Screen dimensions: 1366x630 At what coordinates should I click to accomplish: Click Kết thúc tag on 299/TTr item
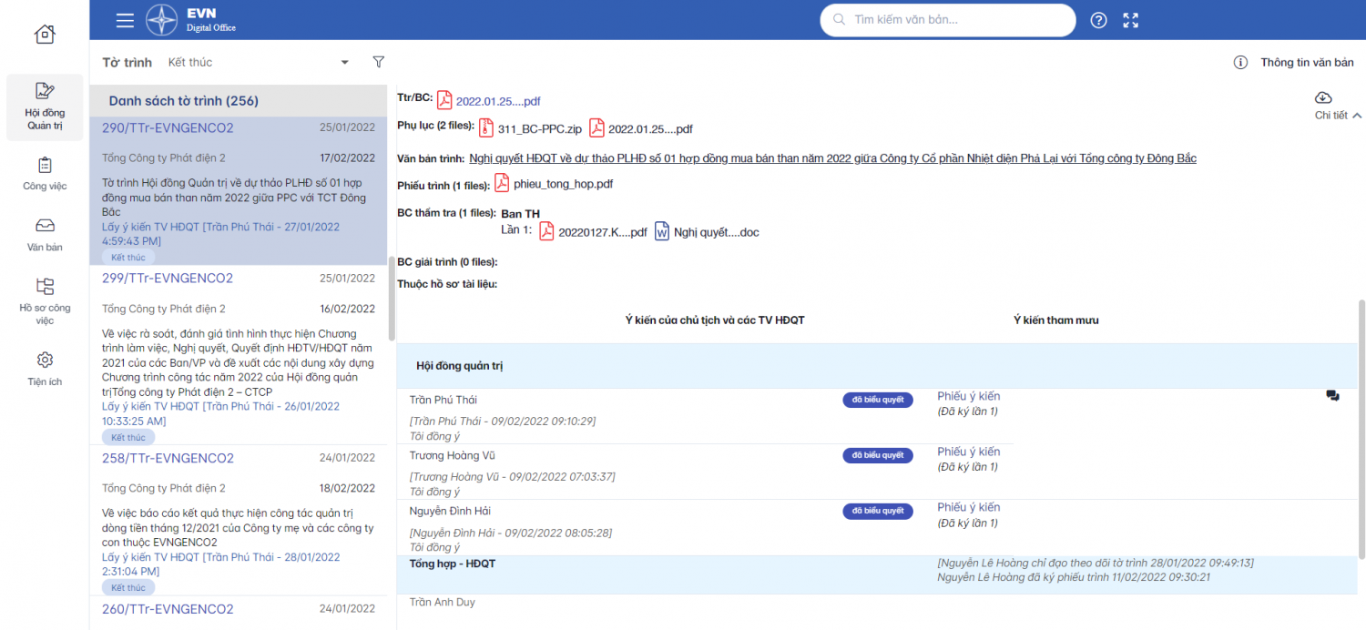point(128,438)
